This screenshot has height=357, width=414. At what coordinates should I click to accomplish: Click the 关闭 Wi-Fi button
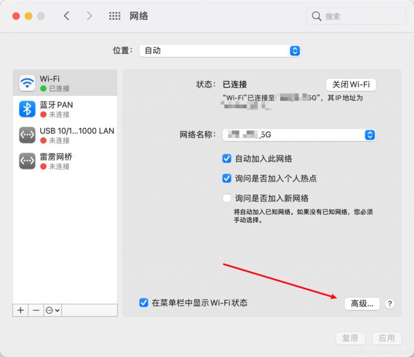point(351,85)
